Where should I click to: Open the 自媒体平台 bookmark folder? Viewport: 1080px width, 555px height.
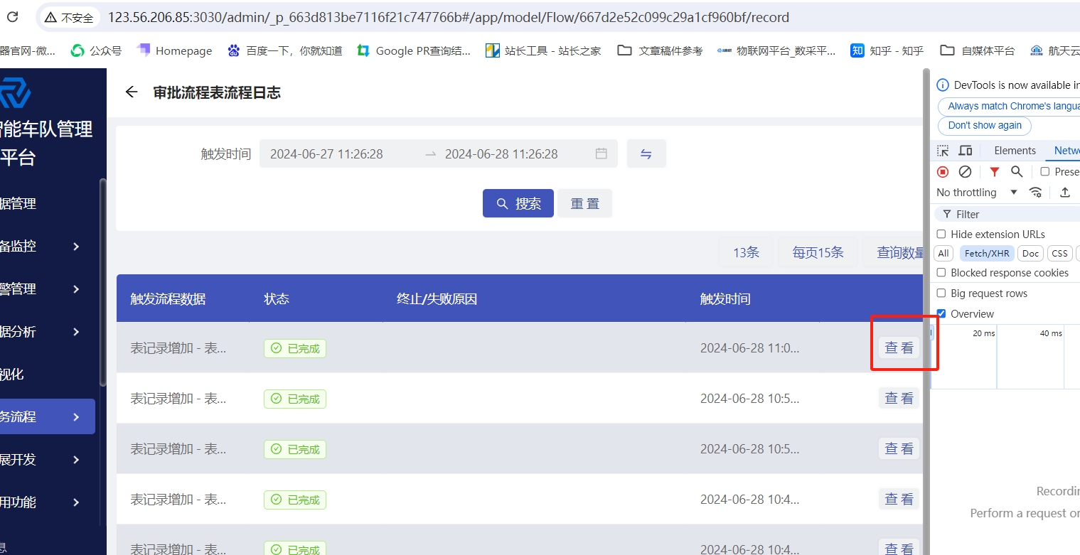977,50
